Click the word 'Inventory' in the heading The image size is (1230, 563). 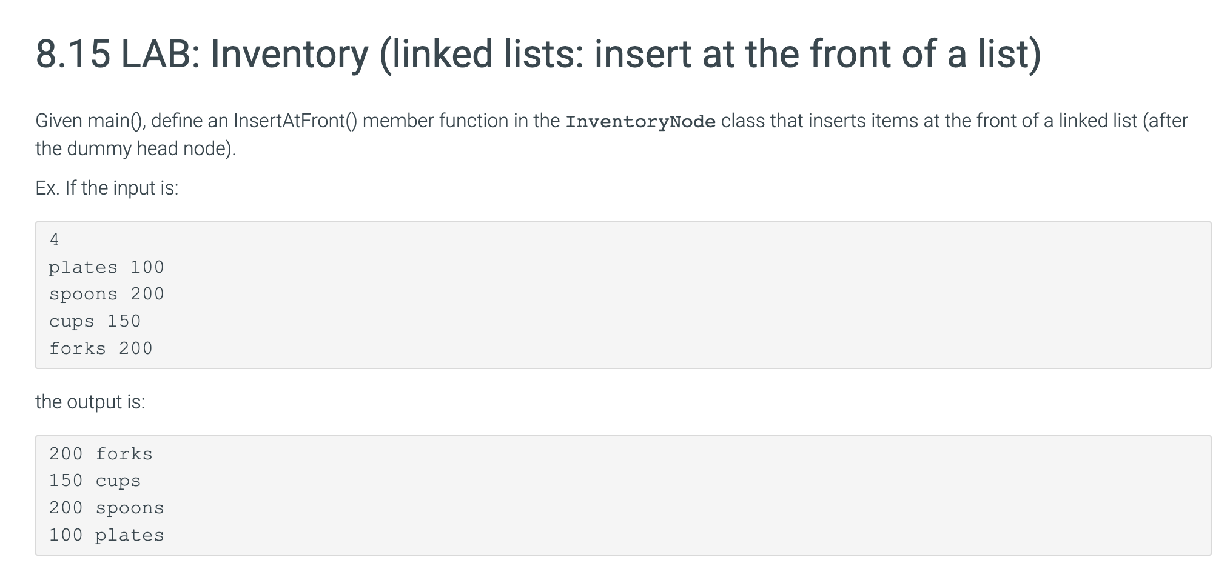point(289,55)
